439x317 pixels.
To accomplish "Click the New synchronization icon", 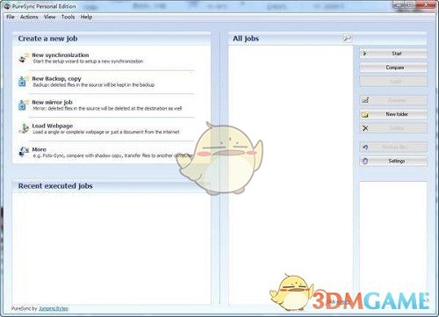I will pyautogui.click(x=24, y=58).
